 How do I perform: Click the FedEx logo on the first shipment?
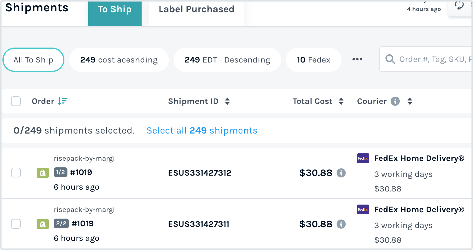363,158
